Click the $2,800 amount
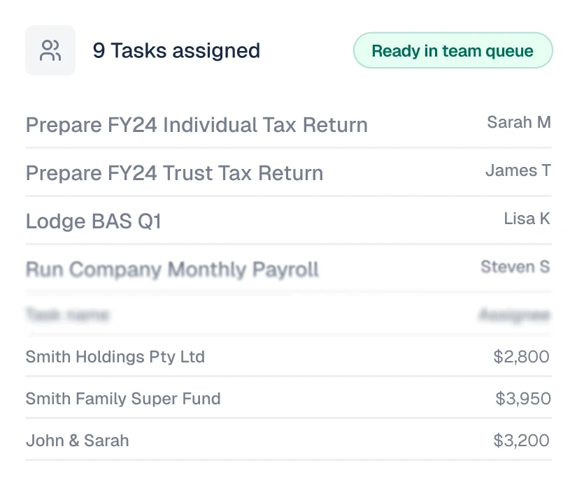Viewport: 577px width, 486px height. click(x=521, y=357)
